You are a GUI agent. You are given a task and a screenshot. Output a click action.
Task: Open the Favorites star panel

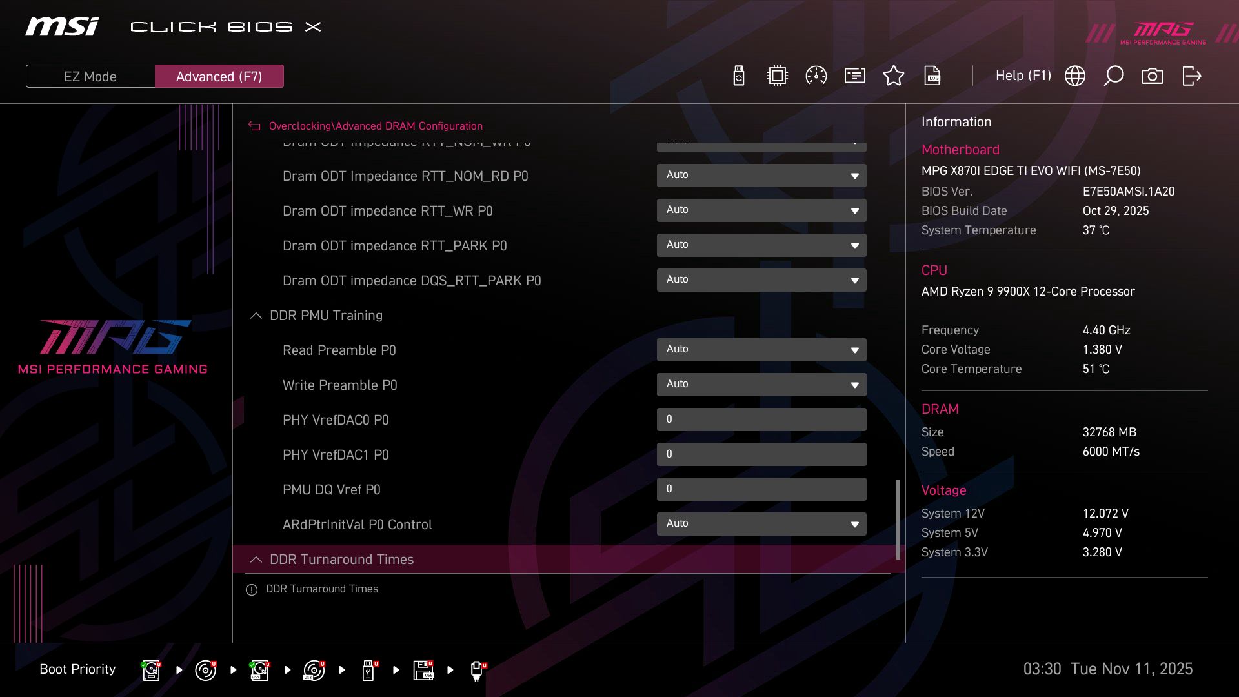894,76
